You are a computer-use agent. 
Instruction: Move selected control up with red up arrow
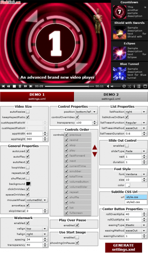tap(95, 147)
